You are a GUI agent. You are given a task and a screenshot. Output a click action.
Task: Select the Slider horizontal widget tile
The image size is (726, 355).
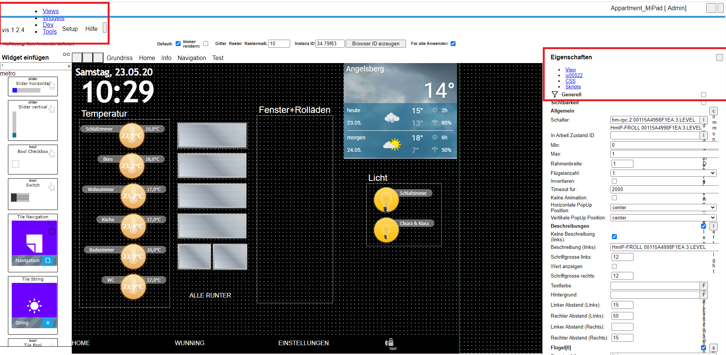pyautogui.click(x=33, y=86)
